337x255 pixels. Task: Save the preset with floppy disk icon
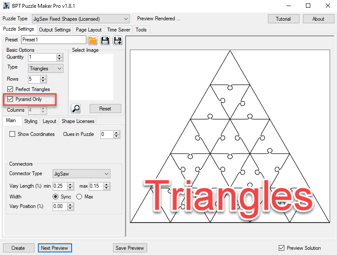point(105,41)
